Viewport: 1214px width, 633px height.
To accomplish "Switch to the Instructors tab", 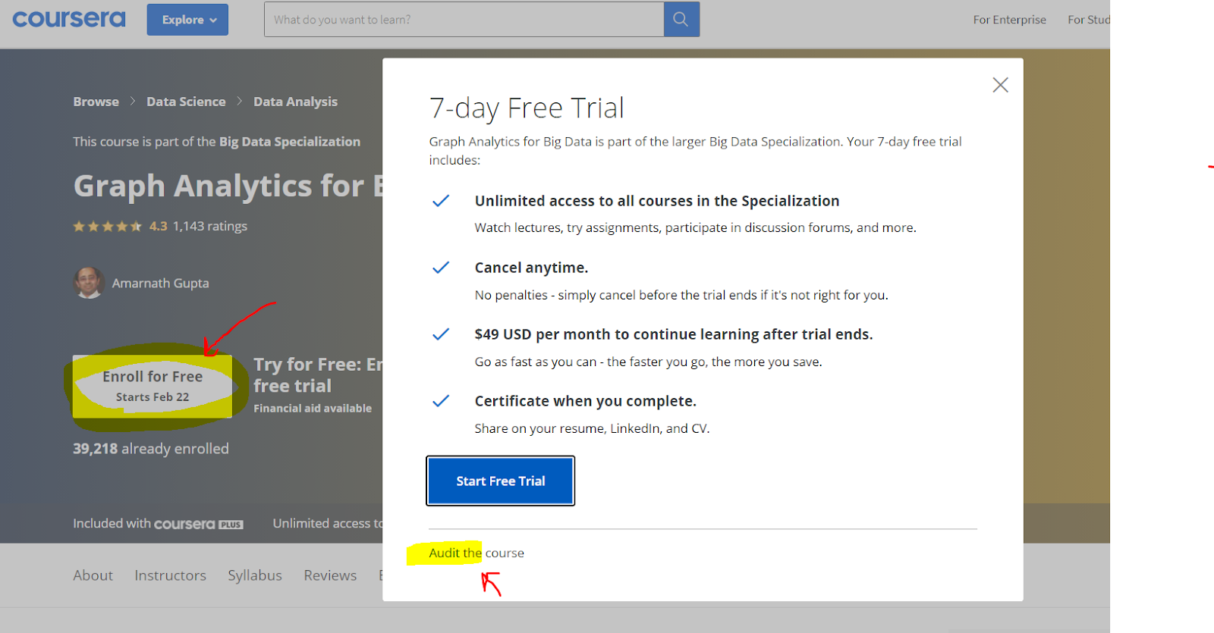I will 170,575.
